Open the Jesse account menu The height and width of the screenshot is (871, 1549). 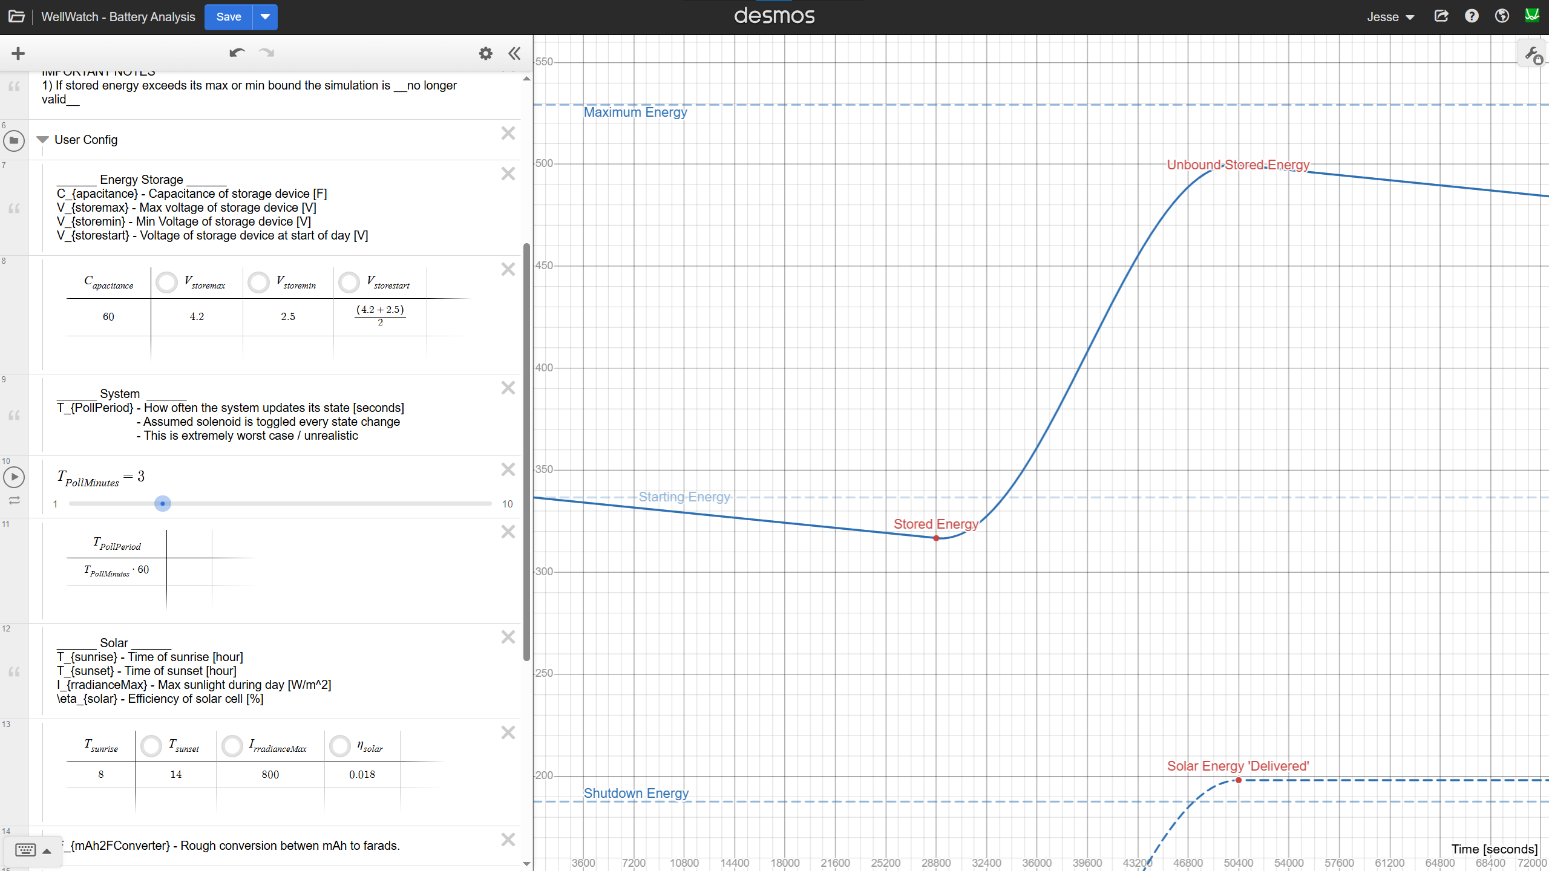coord(1390,17)
